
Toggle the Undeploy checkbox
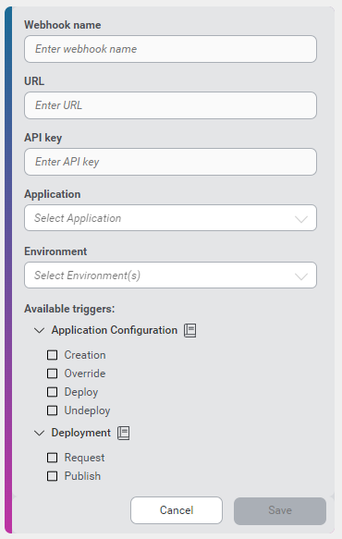(53, 410)
